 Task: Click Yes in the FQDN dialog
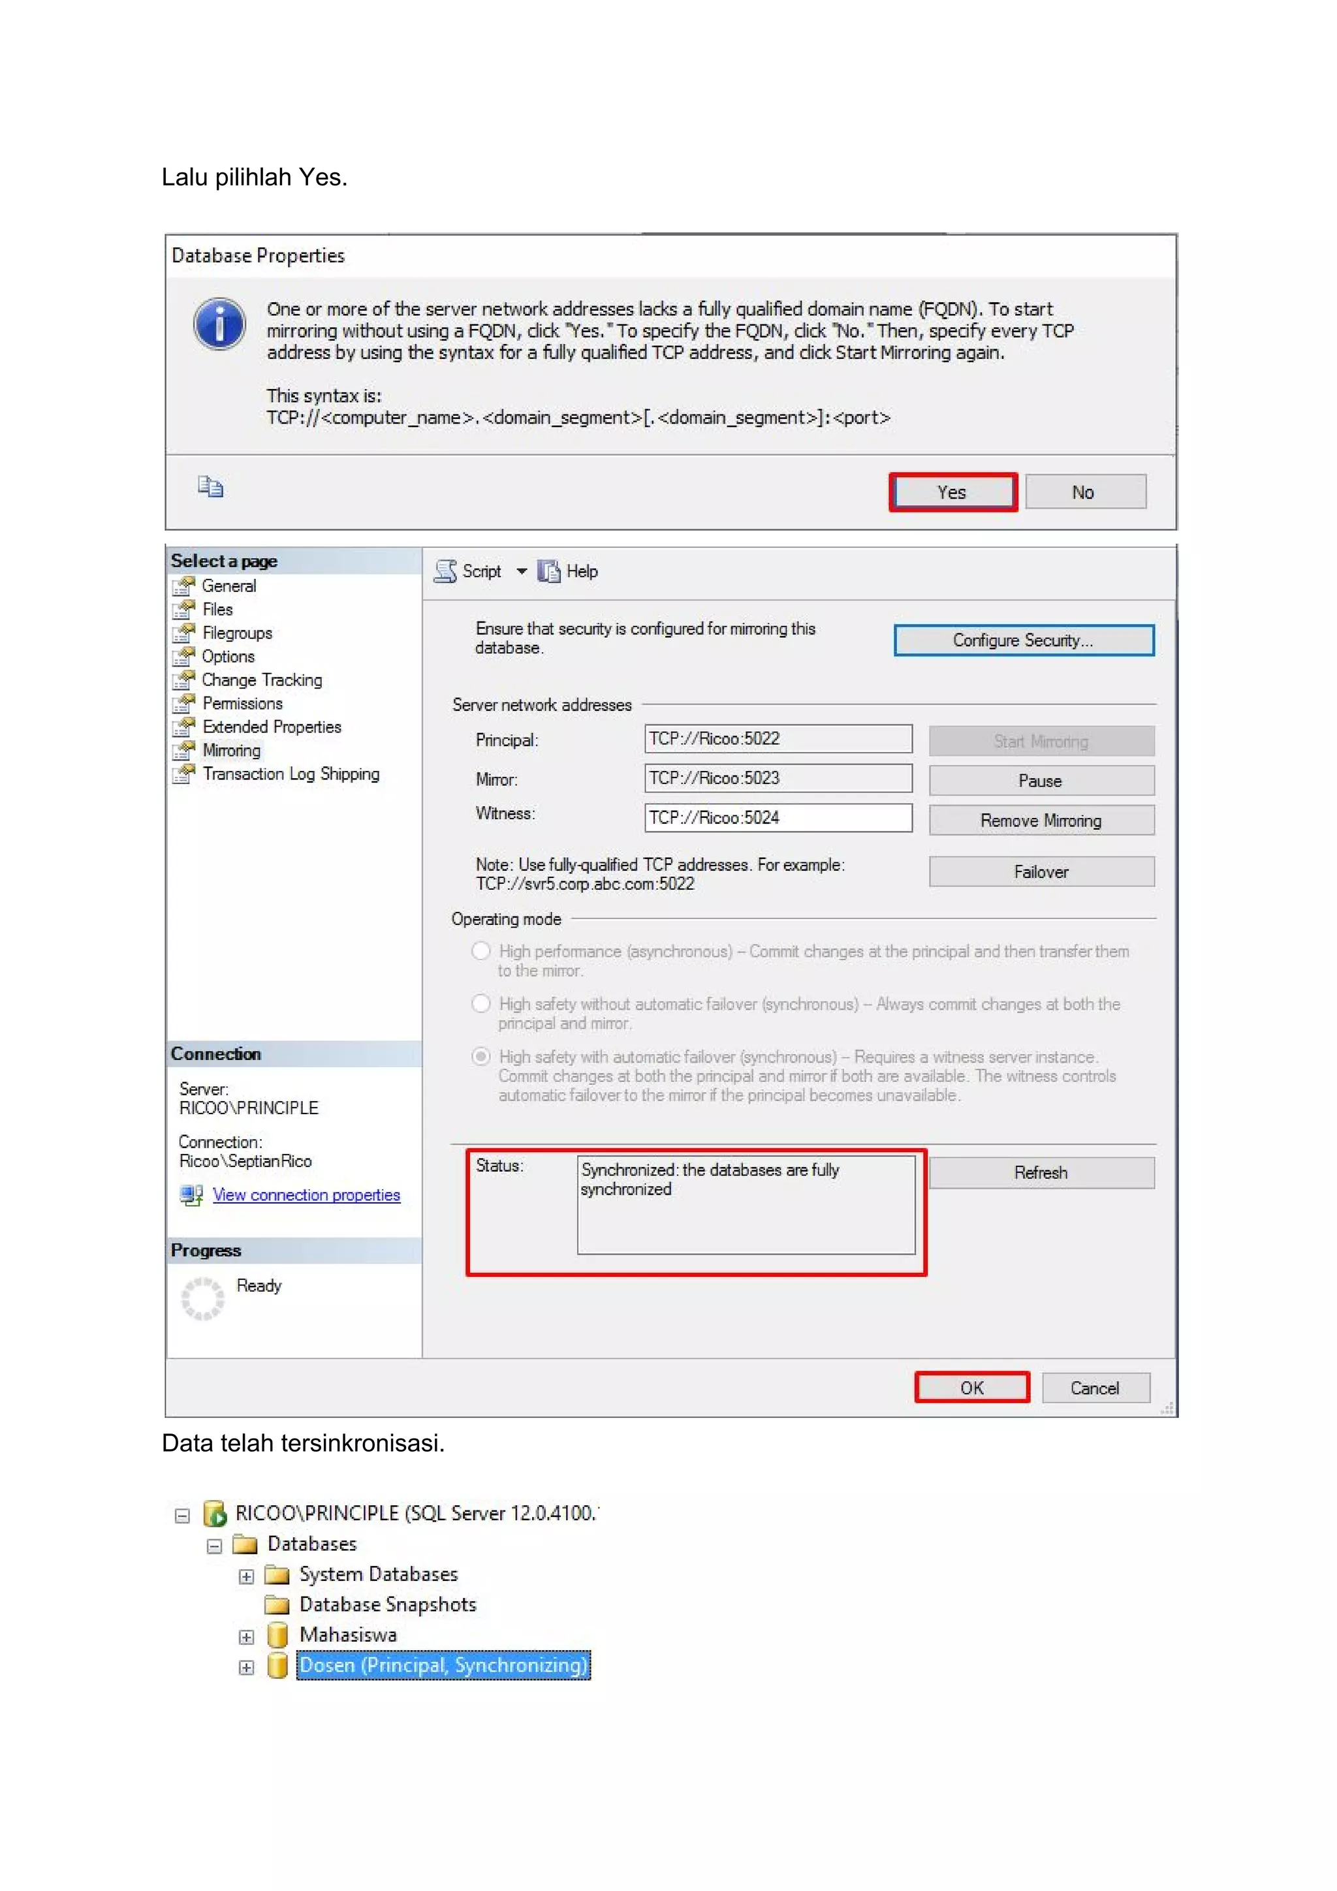pos(953,493)
